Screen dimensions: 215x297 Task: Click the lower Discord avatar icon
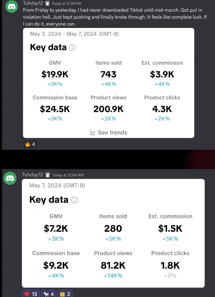pos(10,178)
